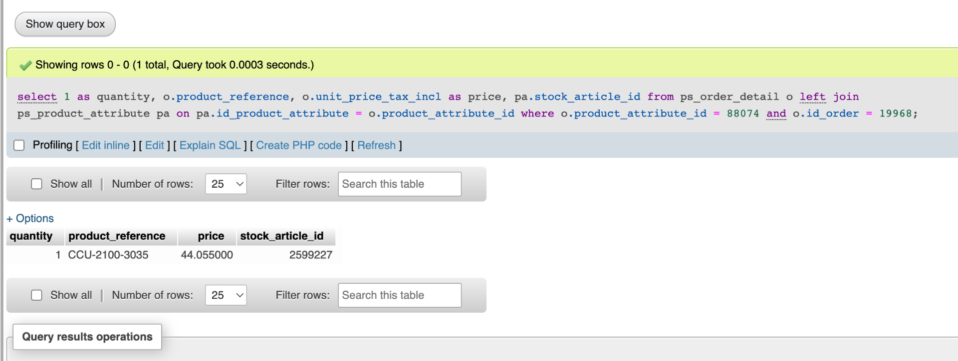Image resolution: width=958 pixels, height=361 pixels.
Task: Open the upper Number of rows dropdown
Action: (x=226, y=184)
